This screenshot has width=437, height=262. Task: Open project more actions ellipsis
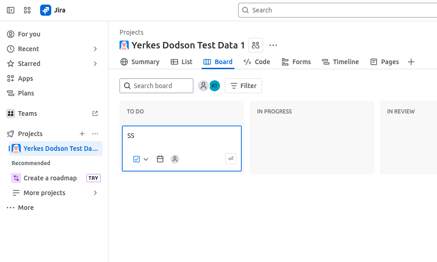coord(273,45)
